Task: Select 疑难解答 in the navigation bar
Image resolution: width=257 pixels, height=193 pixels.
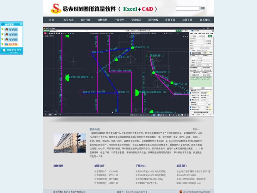Action: [136, 20]
